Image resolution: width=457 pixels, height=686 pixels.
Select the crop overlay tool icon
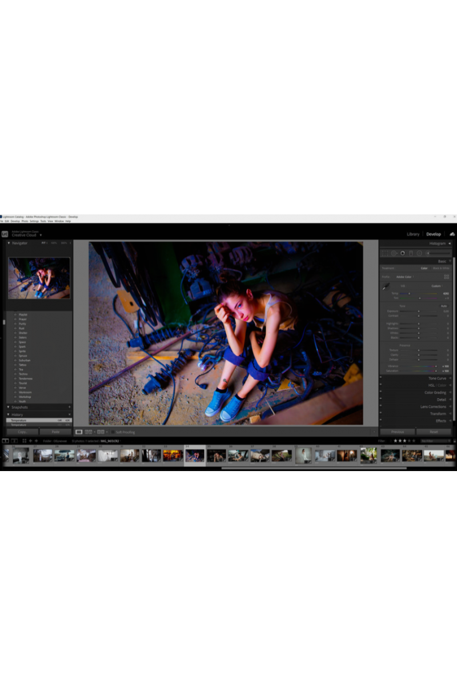(385, 253)
